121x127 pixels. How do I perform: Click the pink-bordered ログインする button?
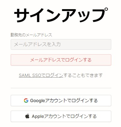click(61, 60)
